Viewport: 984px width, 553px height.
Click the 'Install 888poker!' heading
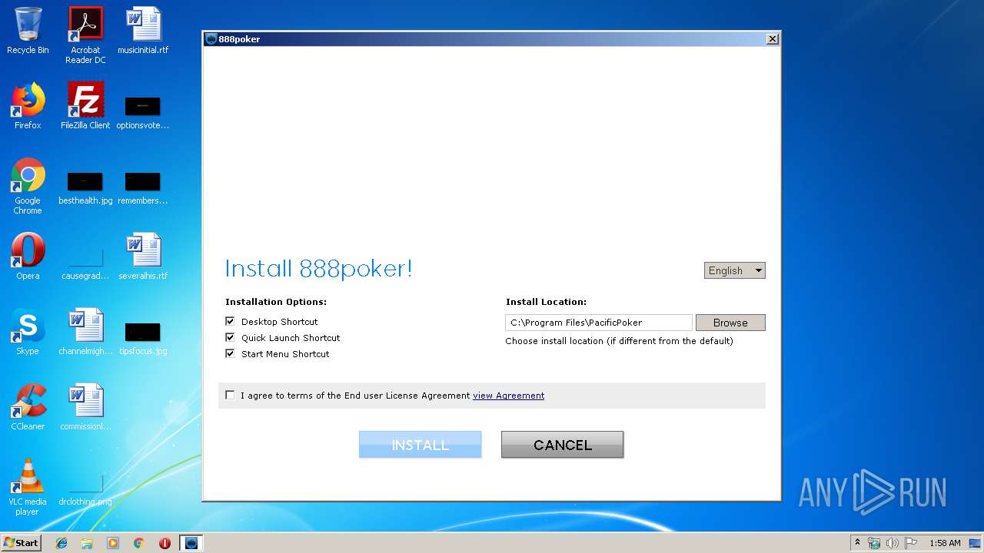pos(318,269)
